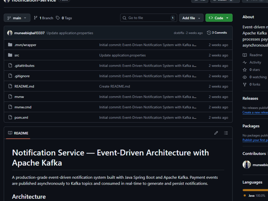
Task: Click the Architecture heading in README
Action: click(x=29, y=196)
